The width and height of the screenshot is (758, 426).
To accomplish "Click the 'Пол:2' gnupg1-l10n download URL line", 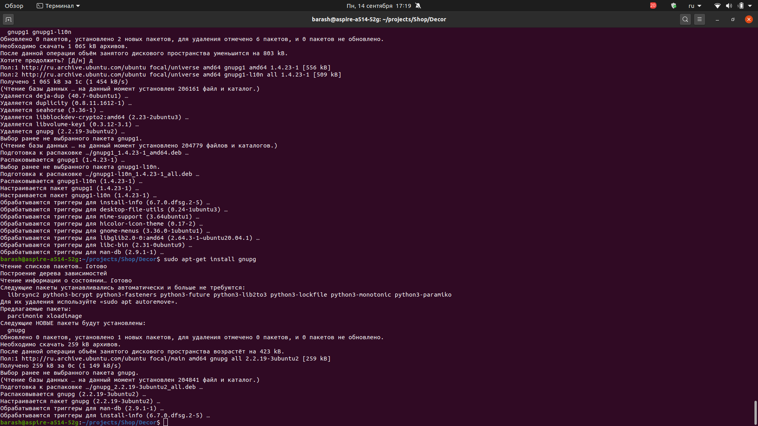I will (x=171, y=75).
